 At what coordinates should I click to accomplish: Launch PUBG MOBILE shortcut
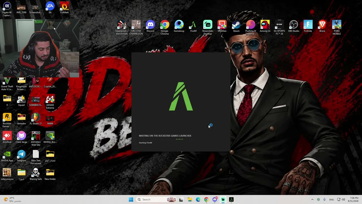[x=337, y=28]
